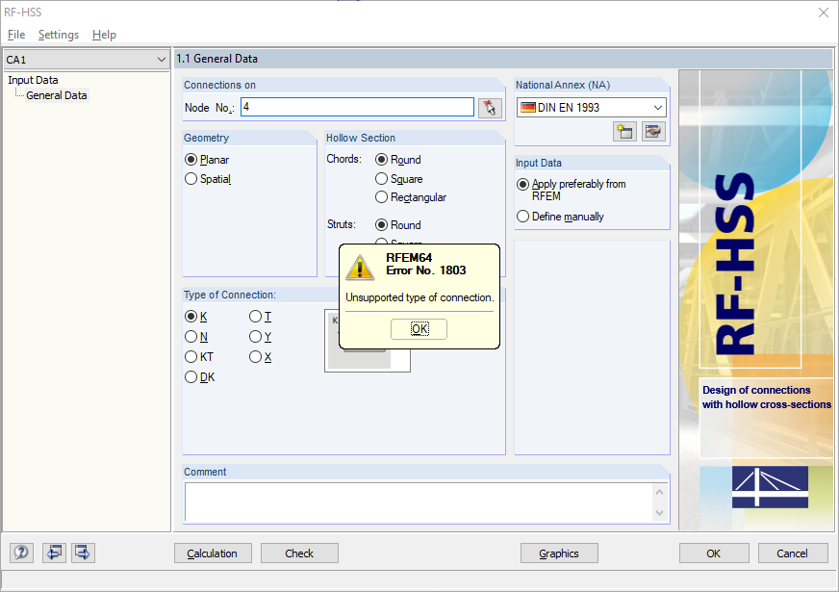This screenshot has height=592, width=839.
Task: Create a new national annex
Action: pyautogui.click(x=623, y=131)
